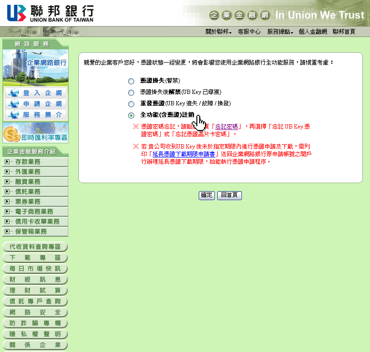370x352 pixels.
Task: Expand the 電子商務業務 arrow icon
Action: [7, 212]
